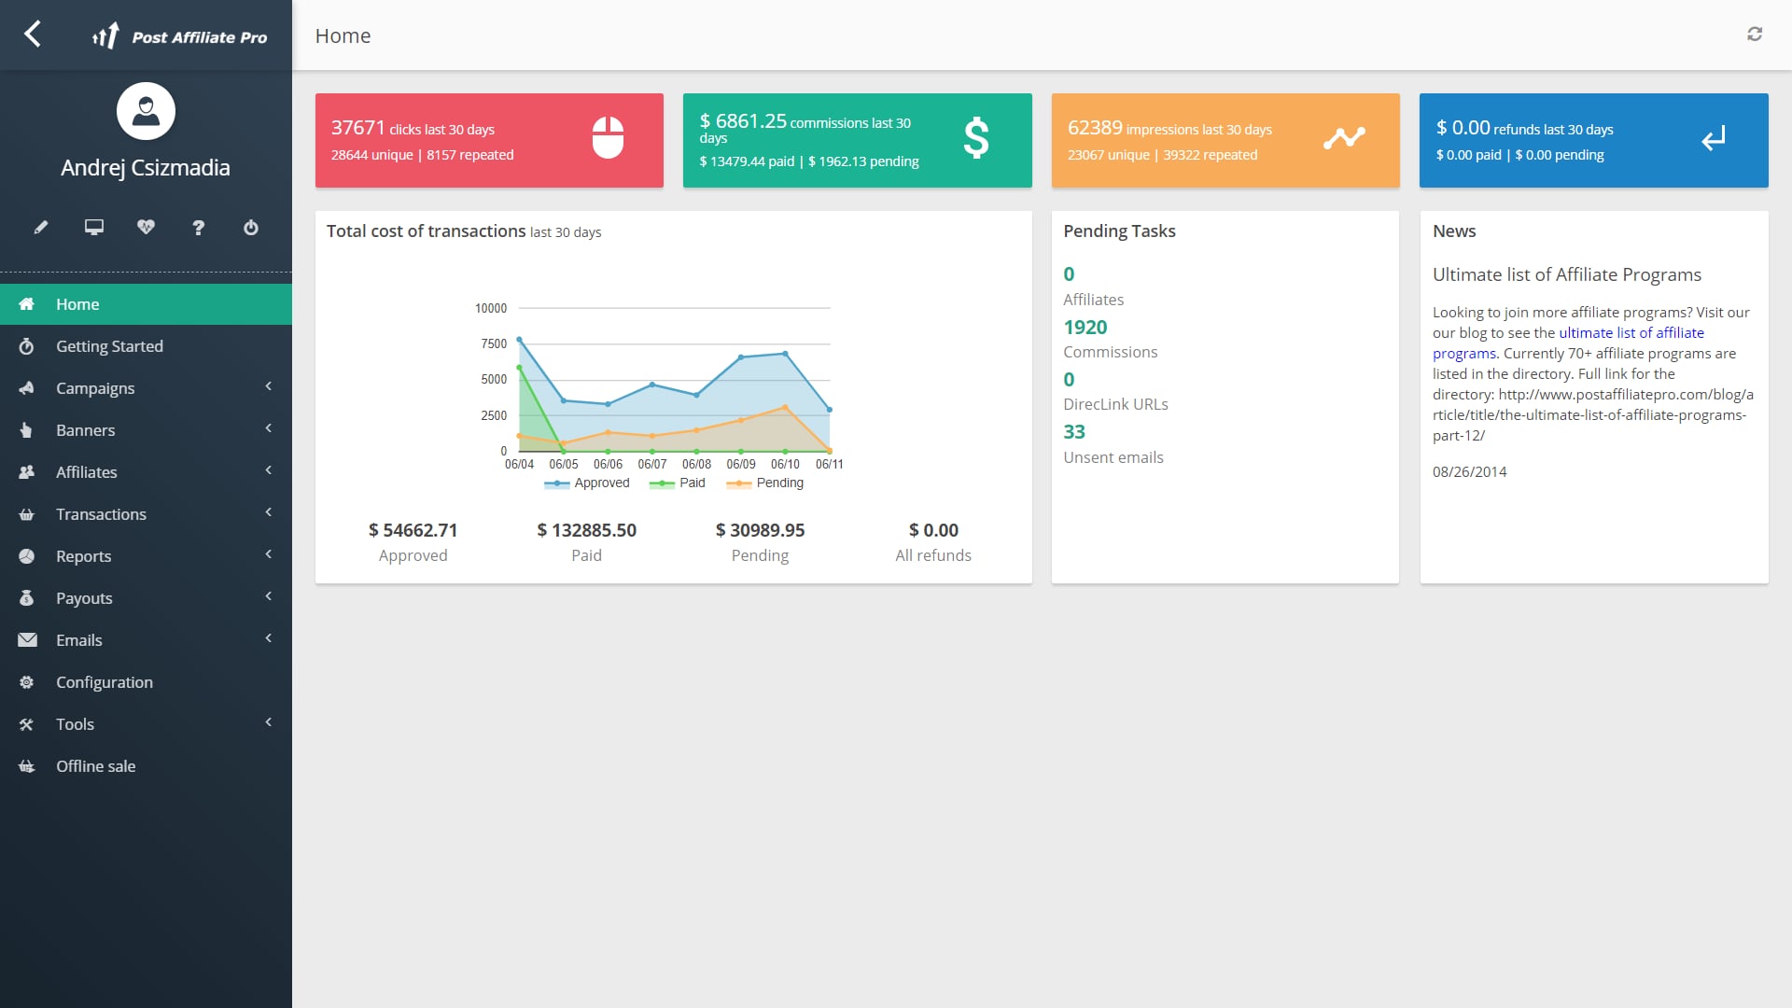Select the Configuration gear item
The height and width of the screenshot is (1008, 1792).
pyautogui.click(x=105, y=682)
